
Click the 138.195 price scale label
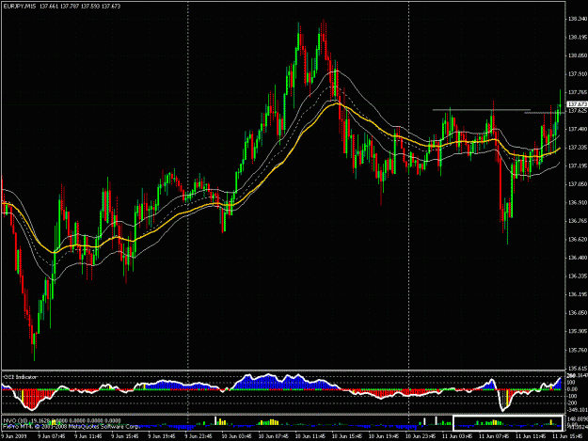[578, 37]
